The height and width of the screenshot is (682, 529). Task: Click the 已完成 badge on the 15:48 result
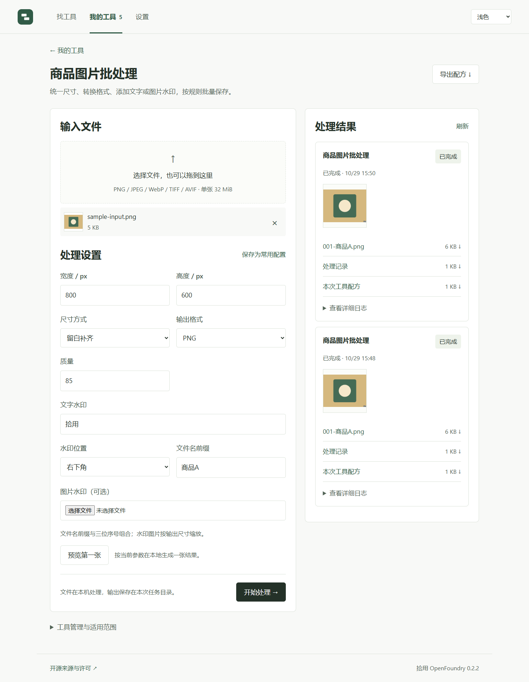click(x=448, y=342)
